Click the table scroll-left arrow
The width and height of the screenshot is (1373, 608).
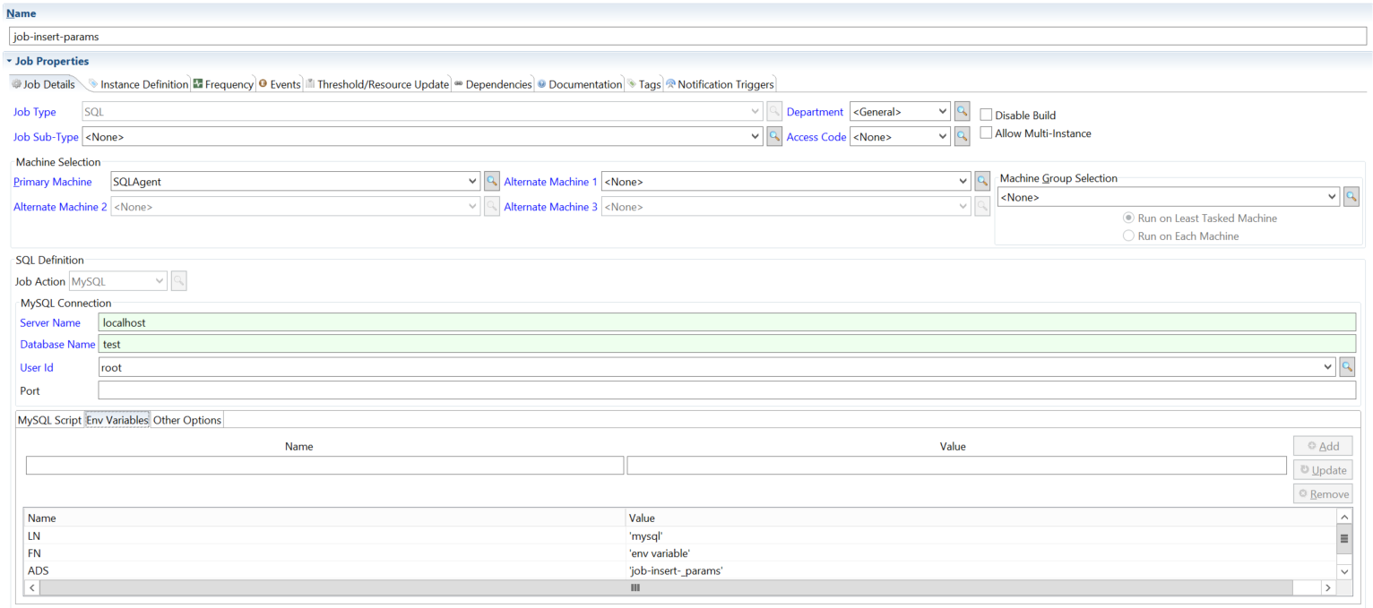tap(33, 587)
